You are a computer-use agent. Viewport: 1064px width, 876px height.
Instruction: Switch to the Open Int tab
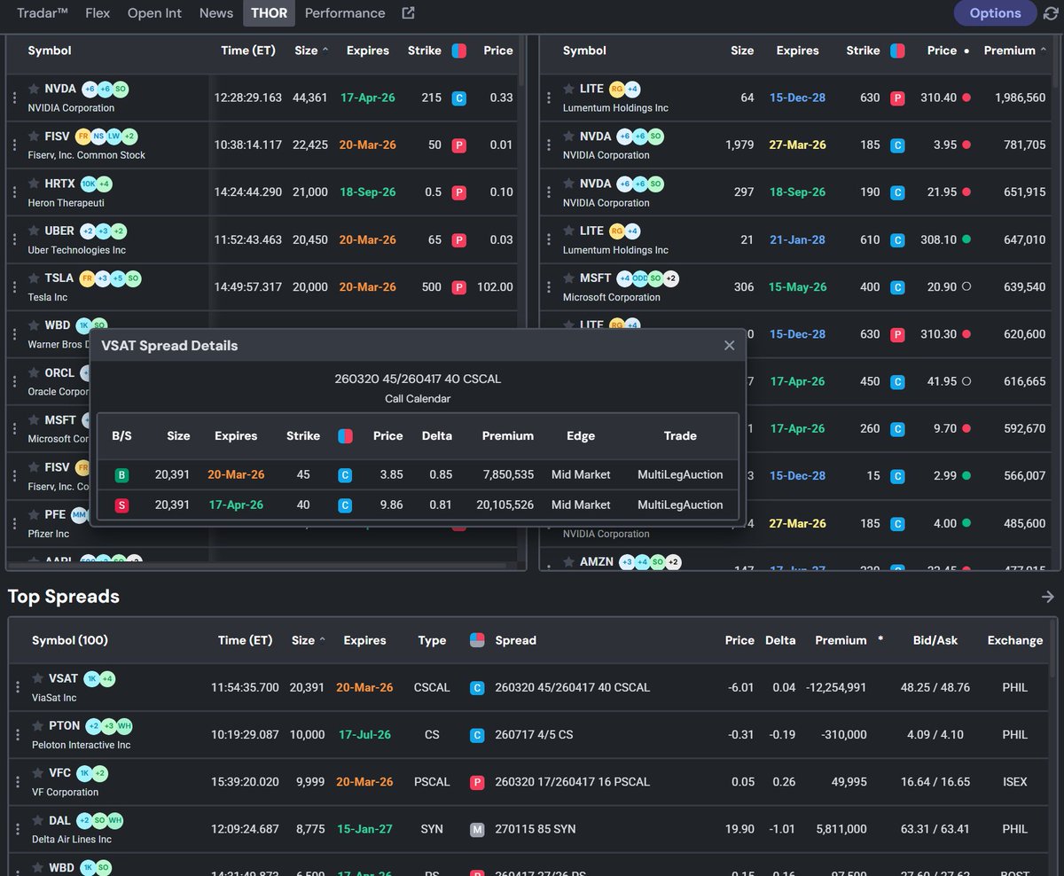point(154,13)
